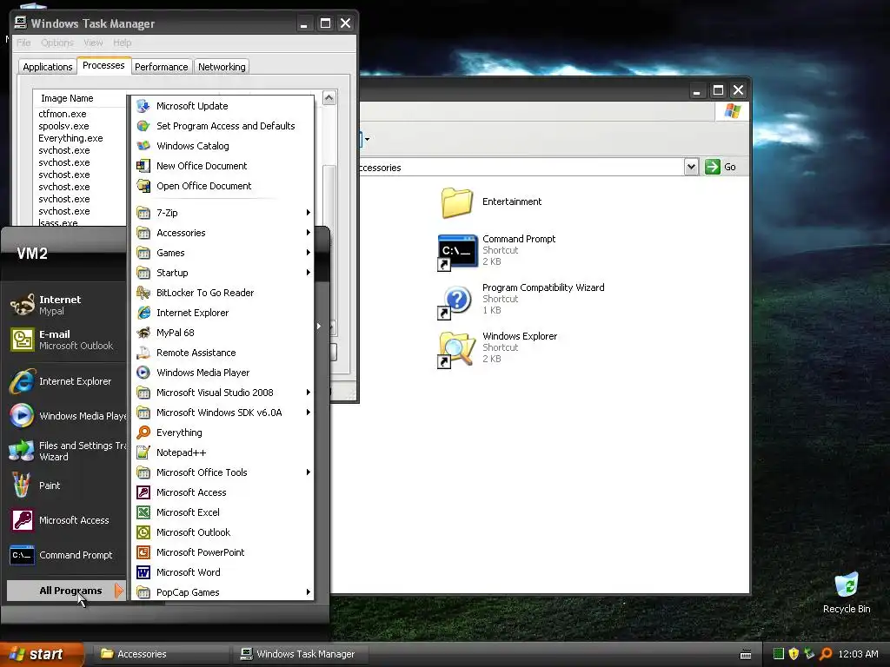The height and width of the screenshot is (667, 890).
Task: Expand Microsoft Visual Studio 2008 submenu
Action: point(222,393)
